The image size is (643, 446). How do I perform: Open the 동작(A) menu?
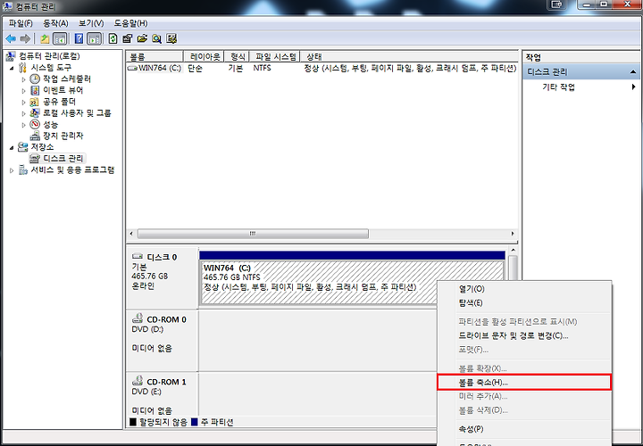(x=55, y=23)
